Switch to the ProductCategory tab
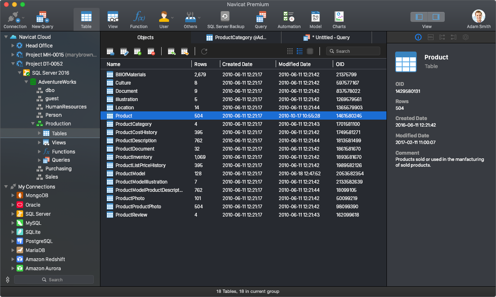The height and width of the screenshot is (297, 496). [236, 37]
